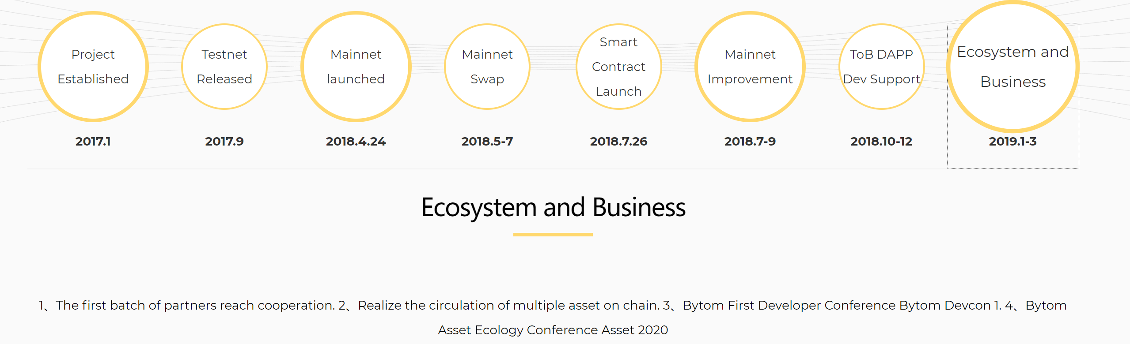Select ToB DAPP Dev Support circle
Screen dimensions: 1130x344
[x=881, y=67]
